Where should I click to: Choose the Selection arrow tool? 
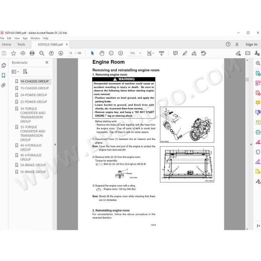[x=92, y=53]
